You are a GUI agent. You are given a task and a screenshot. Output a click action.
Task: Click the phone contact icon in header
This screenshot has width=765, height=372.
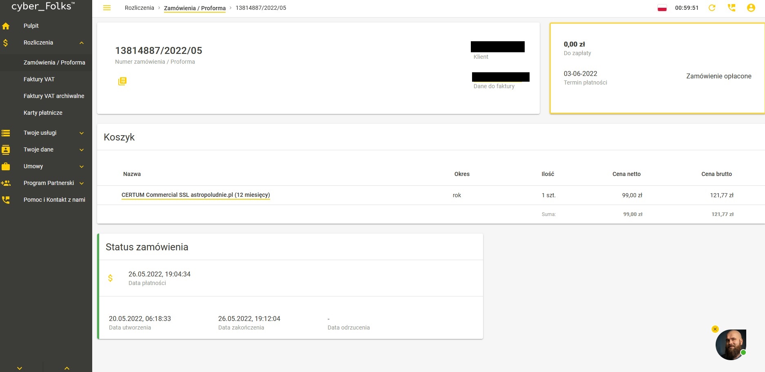(732, 8)
